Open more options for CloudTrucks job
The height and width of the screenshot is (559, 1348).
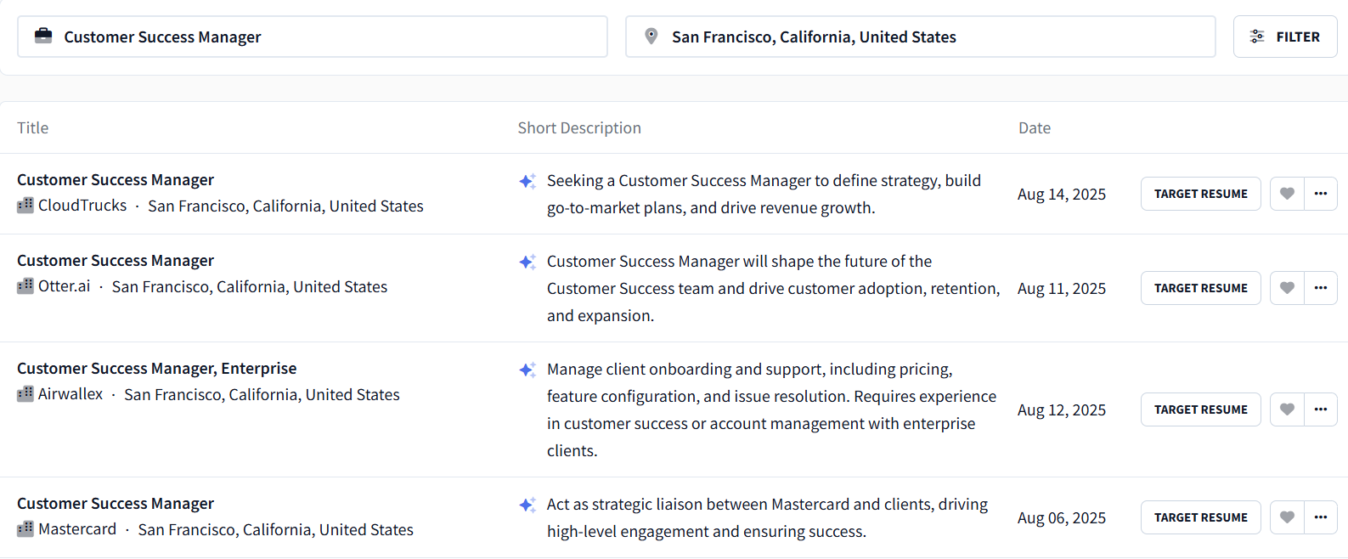1321,194
